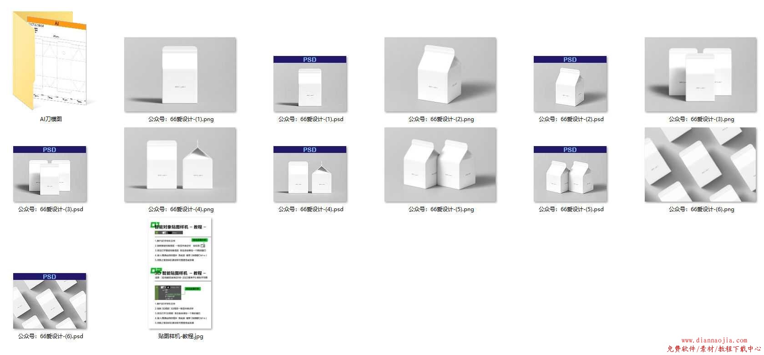This screenshot has height=355, width=764.
Task: Click the file name text 公众号：66爱设计-(6).png
Action: [701, 209]
